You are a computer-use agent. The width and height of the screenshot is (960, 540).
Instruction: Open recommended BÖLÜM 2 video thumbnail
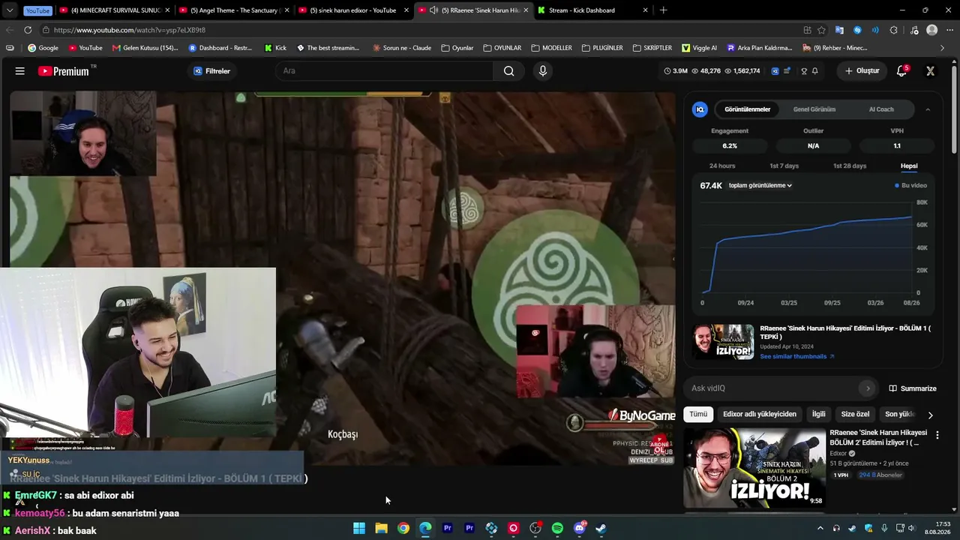coord(754,468)
